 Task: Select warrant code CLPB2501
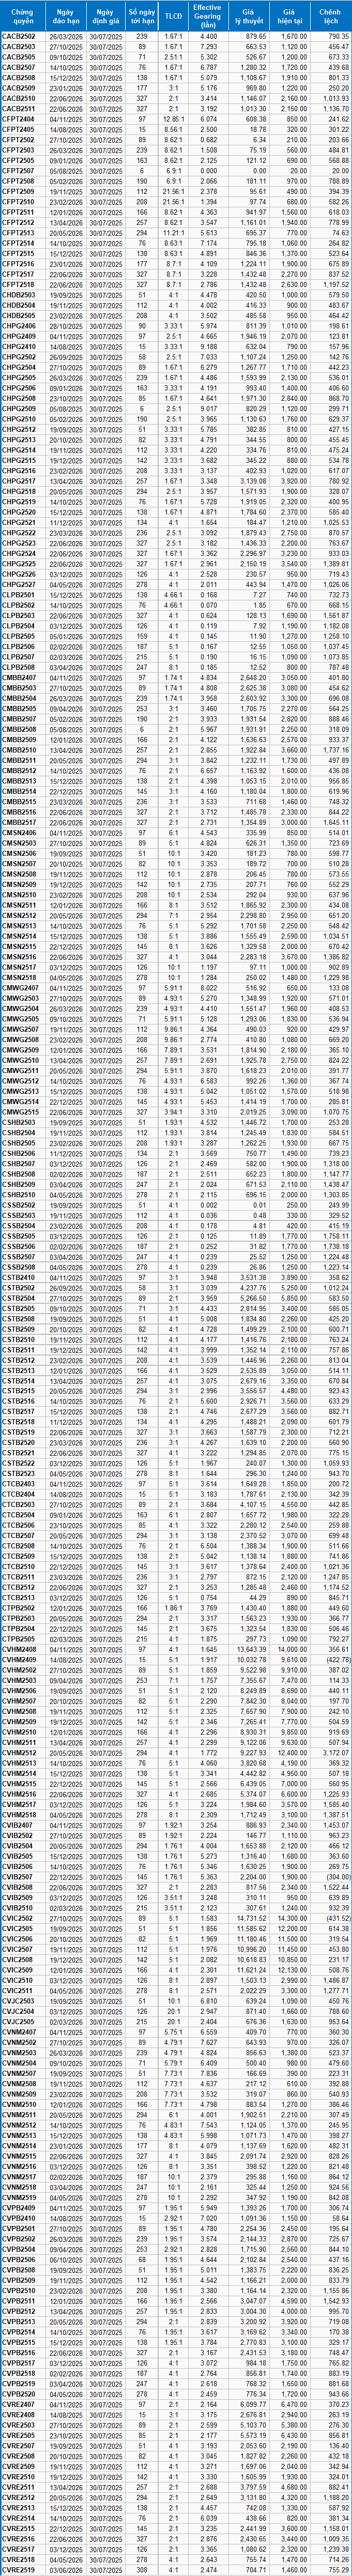coord(18,594)
